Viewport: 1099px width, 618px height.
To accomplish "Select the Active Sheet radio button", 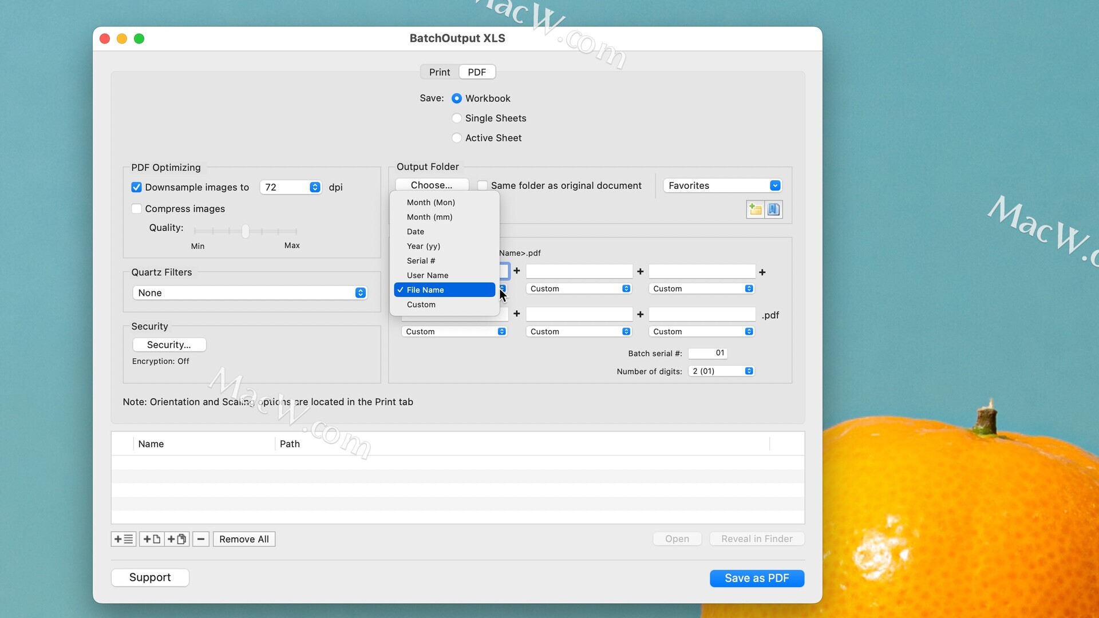I will coord(457,138).
